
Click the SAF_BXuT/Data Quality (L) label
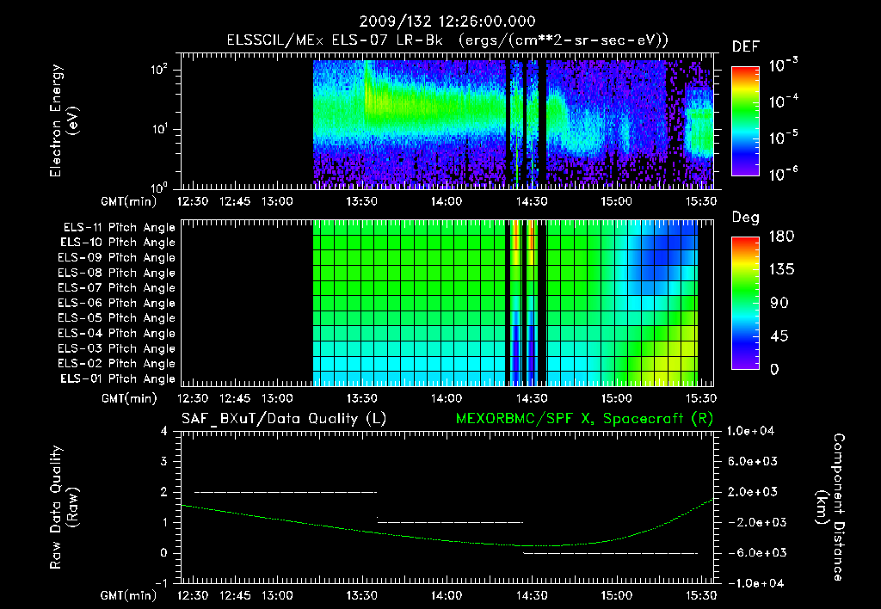[284, 419]
